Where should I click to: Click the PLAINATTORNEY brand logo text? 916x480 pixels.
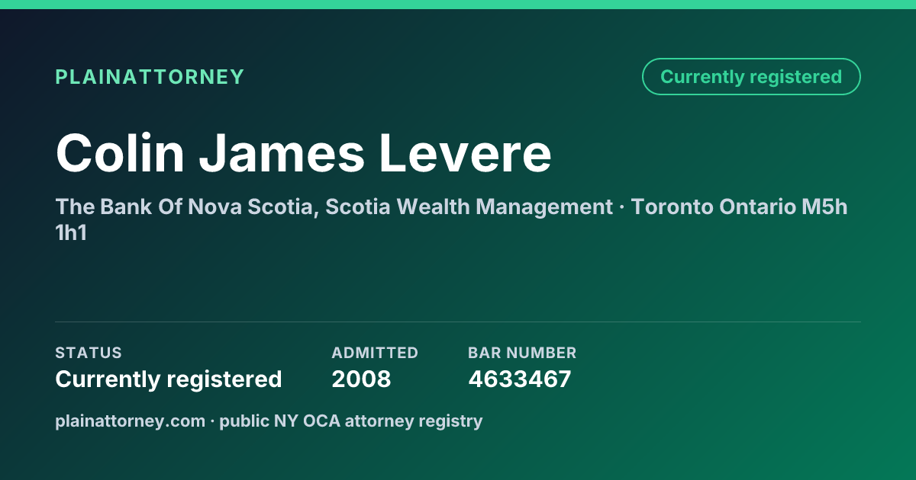pos(150,77)
